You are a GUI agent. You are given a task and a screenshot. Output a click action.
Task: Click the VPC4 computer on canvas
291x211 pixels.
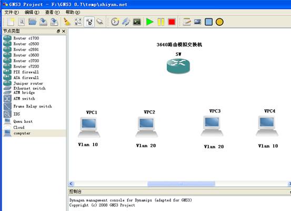point(267,126)
